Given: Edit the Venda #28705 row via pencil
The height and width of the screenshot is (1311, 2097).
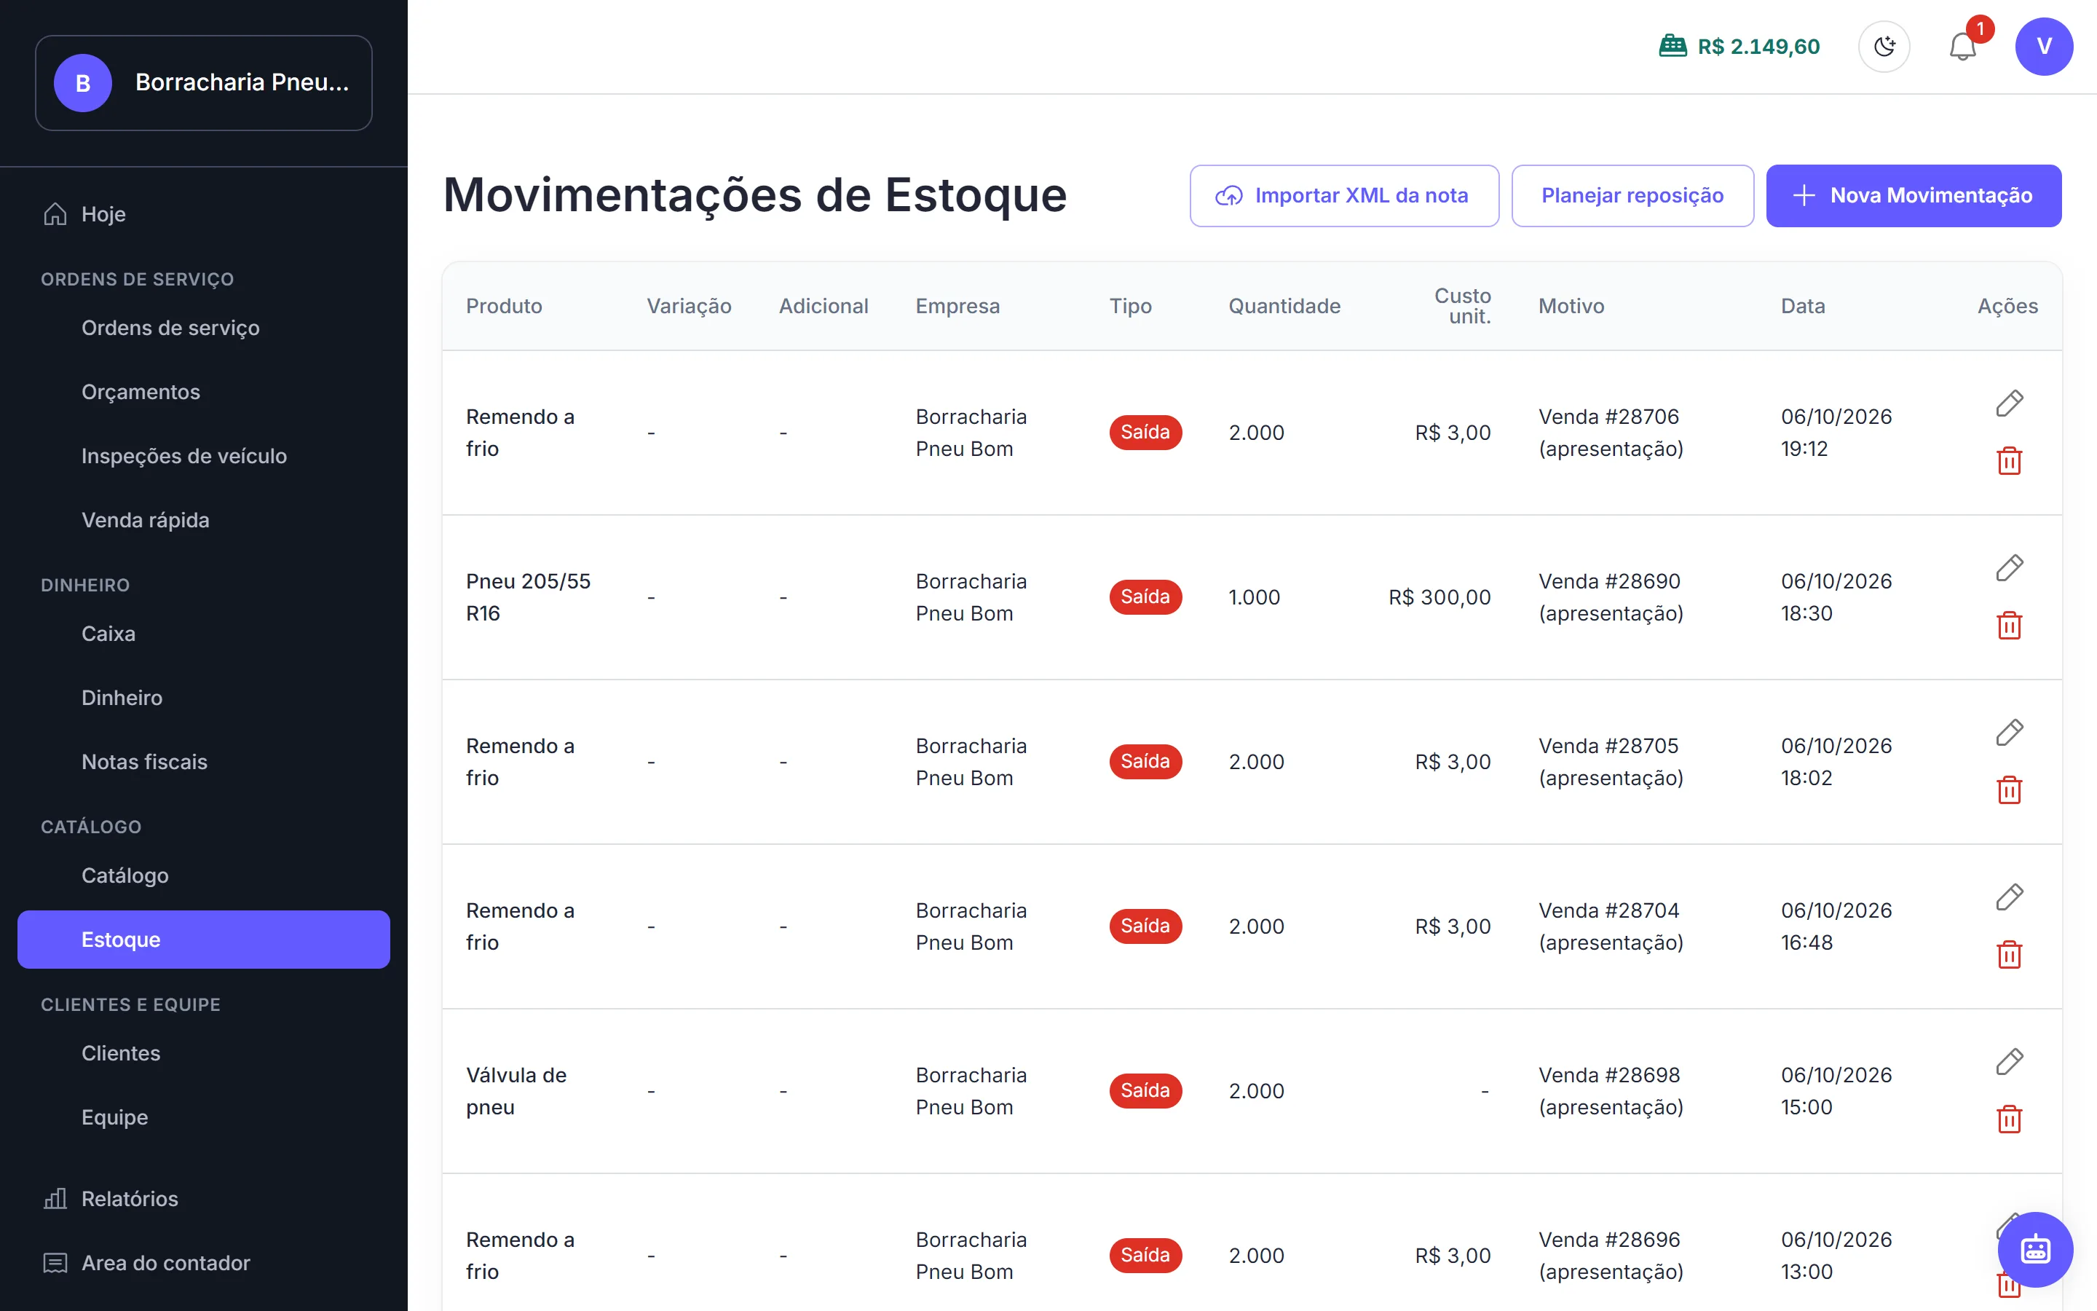Looking at the screenshot, I should 2009,733.
